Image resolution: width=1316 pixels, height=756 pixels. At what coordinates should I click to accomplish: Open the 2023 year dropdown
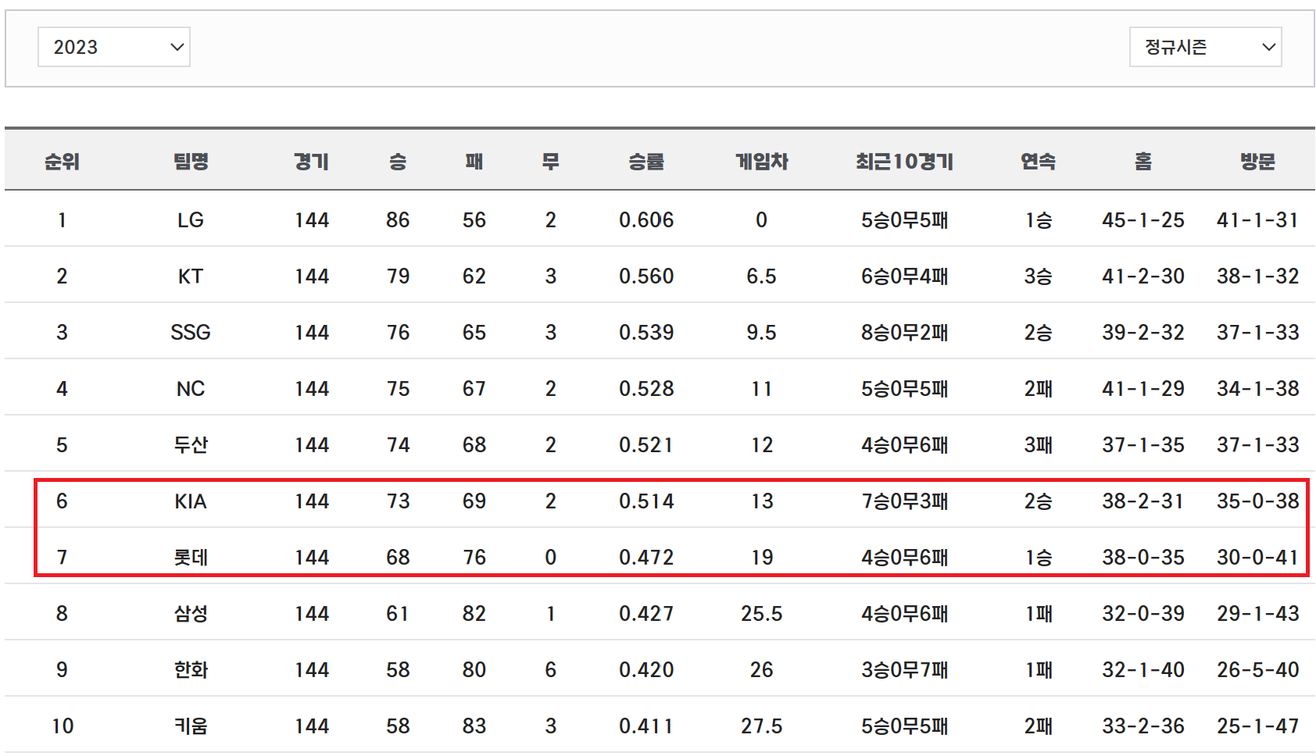tap(114, 47)
